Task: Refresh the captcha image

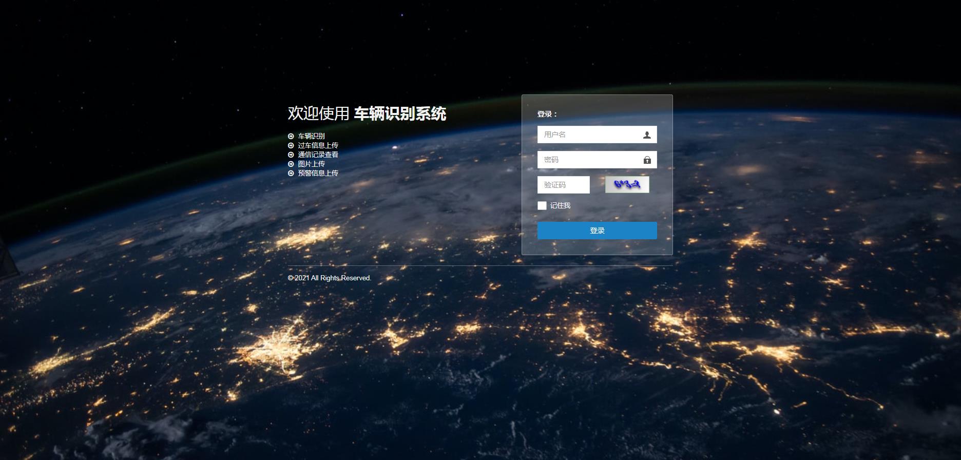Action: (x=627, y=185)
